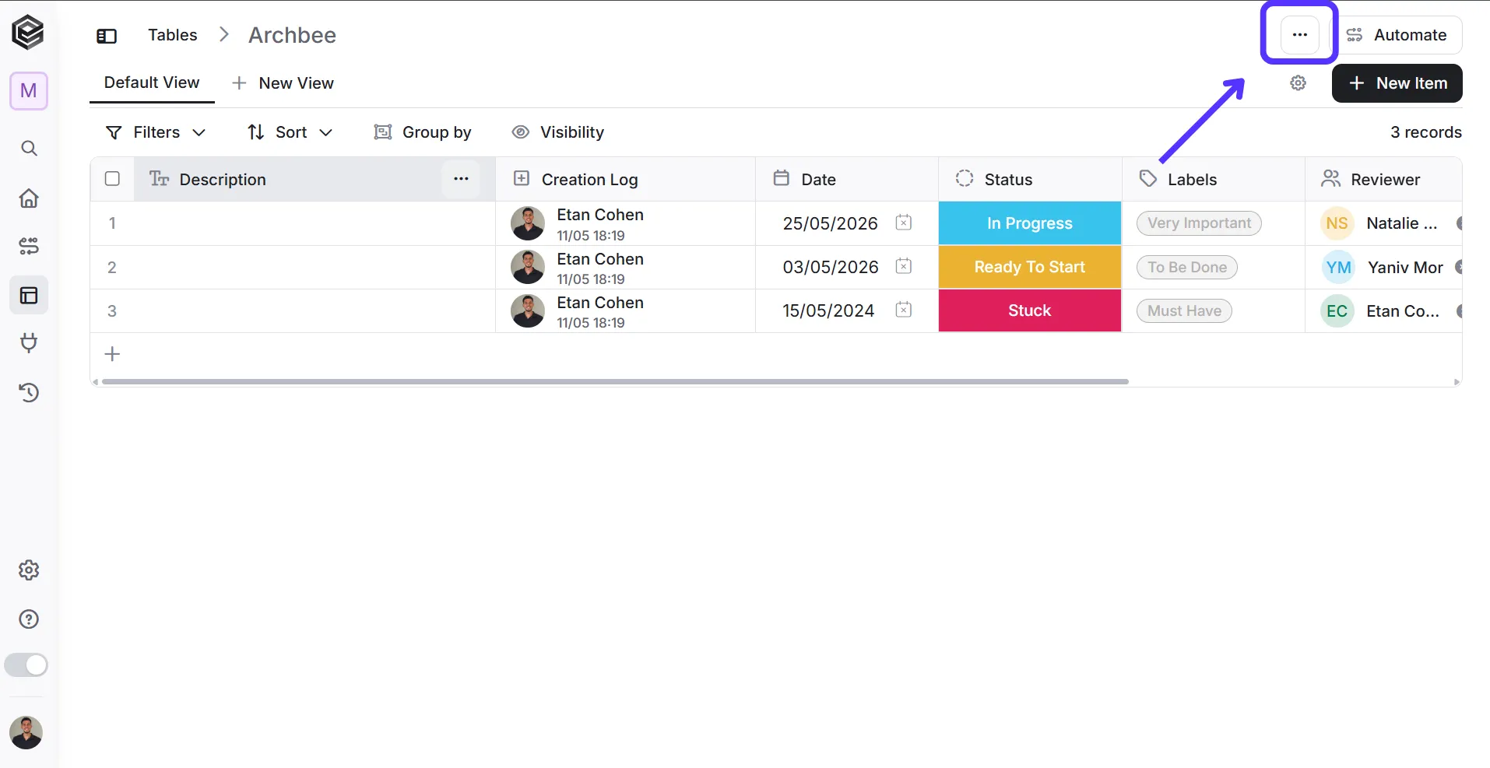Check the select-all checkbox in the header
The height and width of the screenshot is (768, 1490).
[112, 179]
